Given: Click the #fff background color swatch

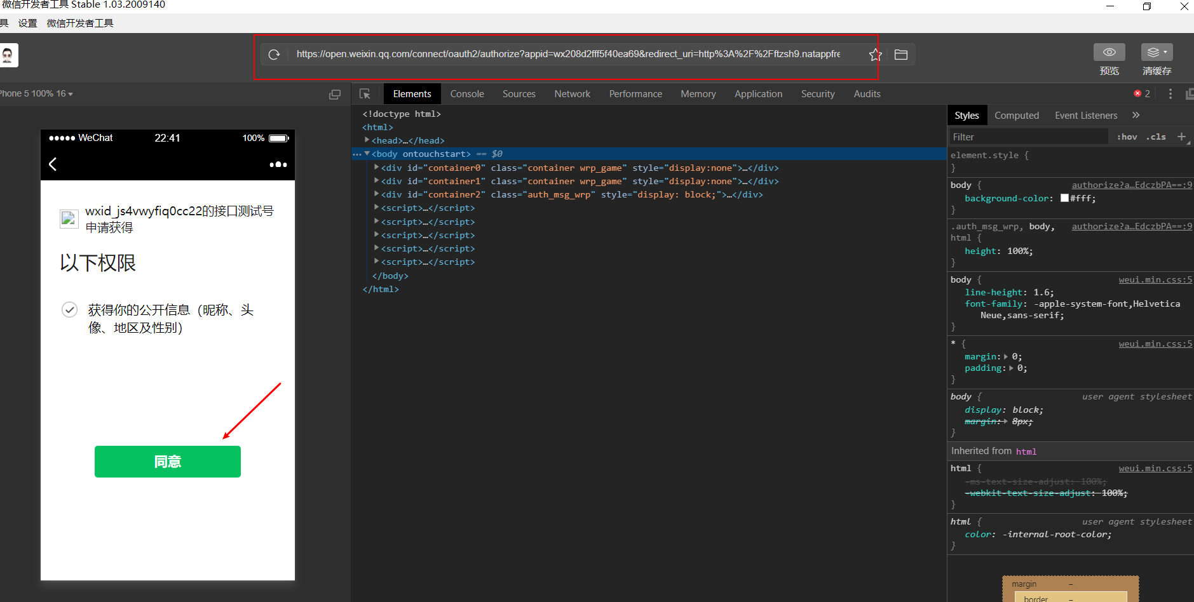Looking at the screenshot, I should [1064, 198].
